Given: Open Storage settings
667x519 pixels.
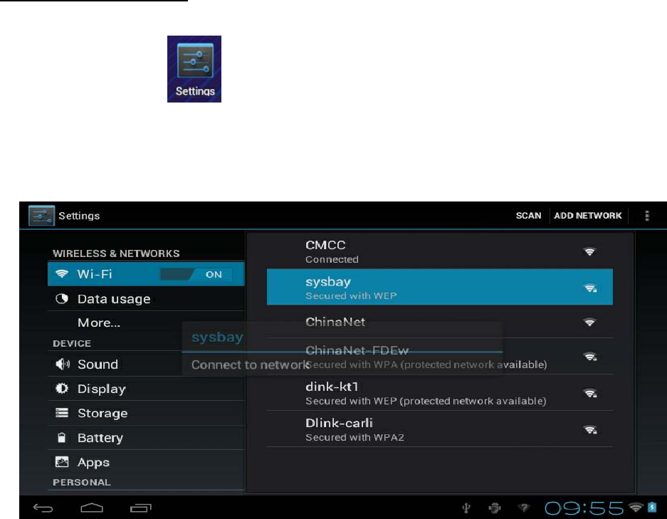Looking at the screenshot, I should (x=146, y=413).
